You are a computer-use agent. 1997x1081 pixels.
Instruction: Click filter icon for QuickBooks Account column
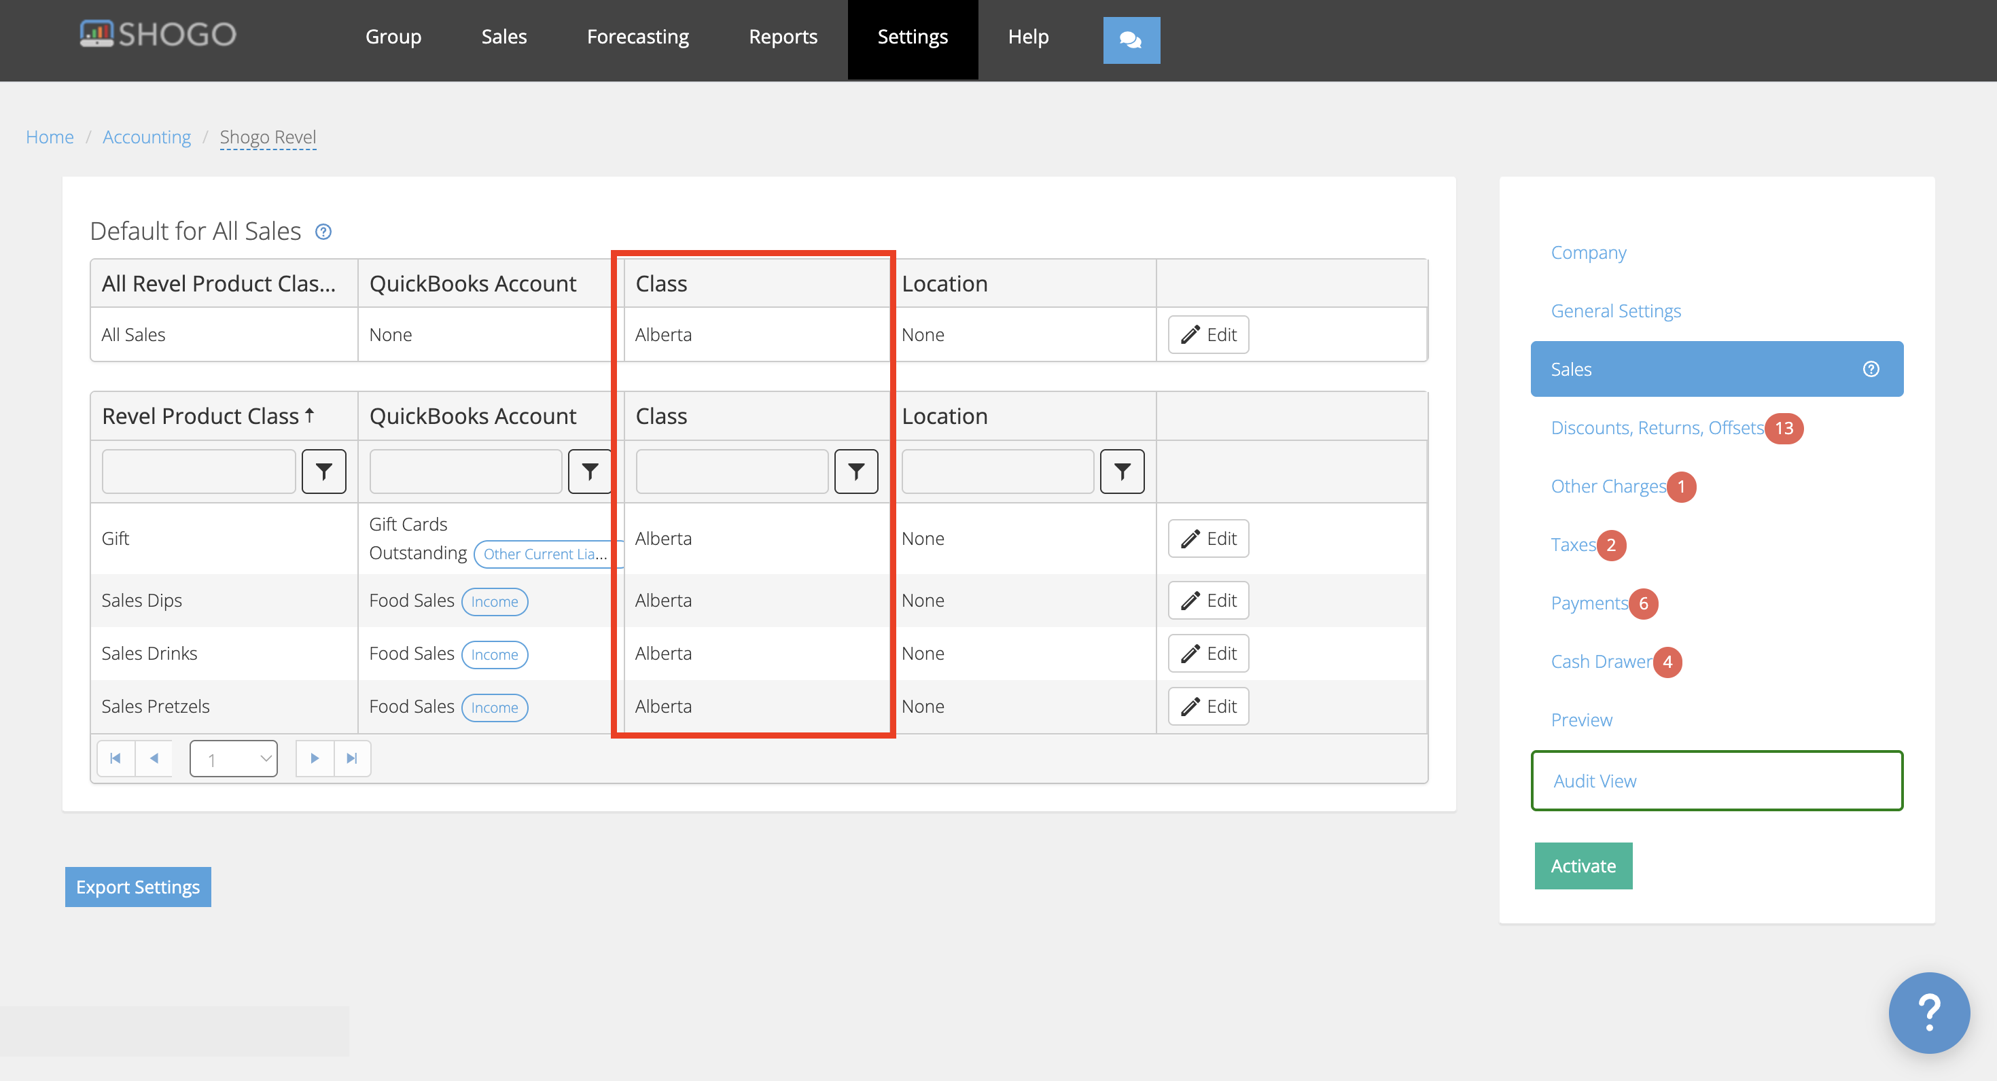click(x=590, y=471)
